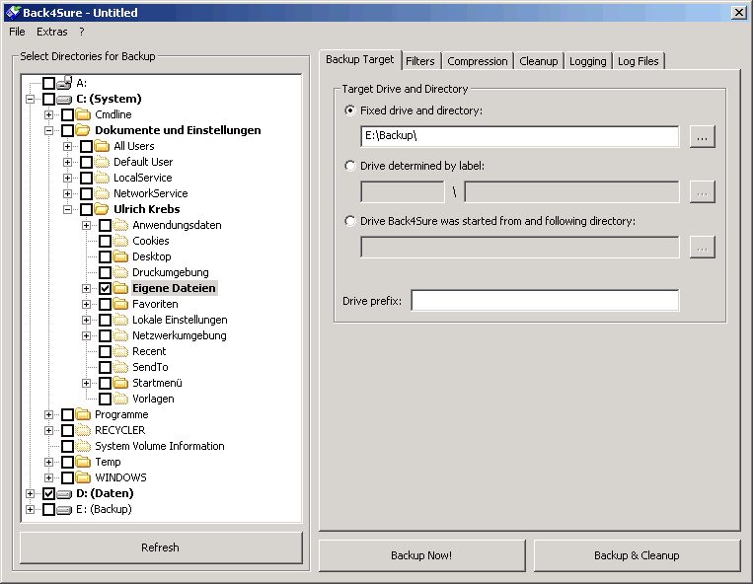753x584 pixels.
Task: Switch to the Filters tab
Action: pyautogui.click(x=420, y=61)
